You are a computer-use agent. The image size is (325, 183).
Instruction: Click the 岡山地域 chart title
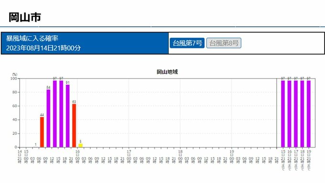coord(167,72)
